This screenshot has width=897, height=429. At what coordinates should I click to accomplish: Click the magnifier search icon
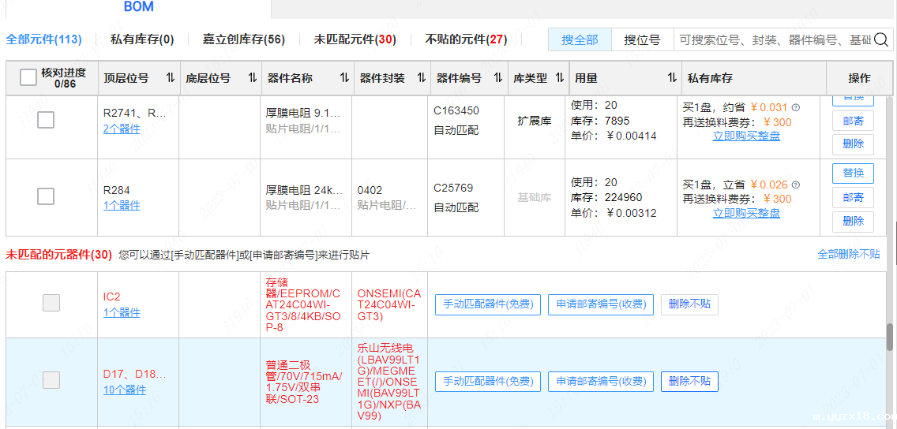[881, 39]
